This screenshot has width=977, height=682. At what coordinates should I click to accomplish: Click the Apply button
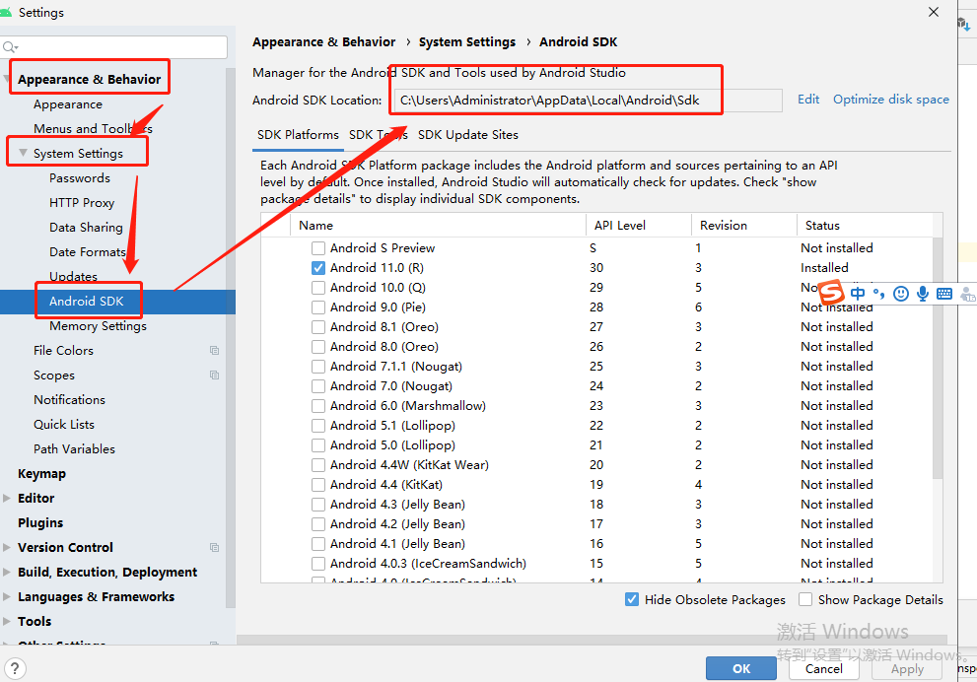tap(907, 668)
